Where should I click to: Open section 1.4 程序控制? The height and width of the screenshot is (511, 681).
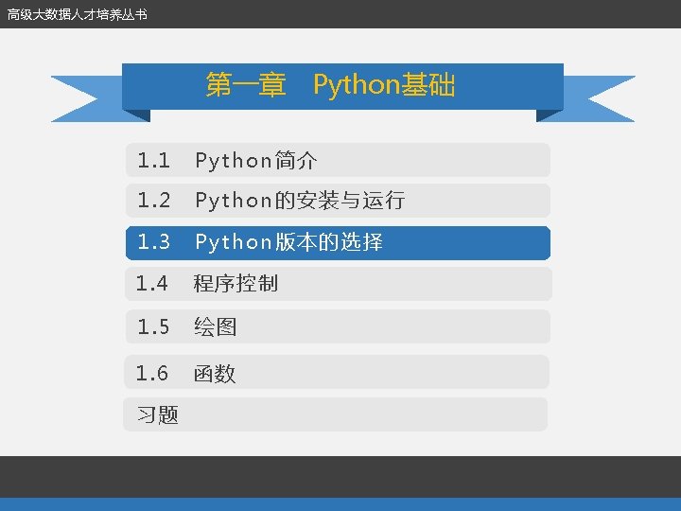338,284
